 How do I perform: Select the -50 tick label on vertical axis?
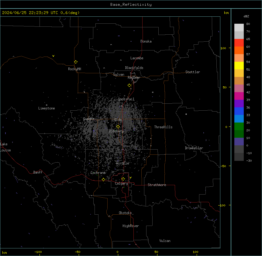click(x=223, y=166)
